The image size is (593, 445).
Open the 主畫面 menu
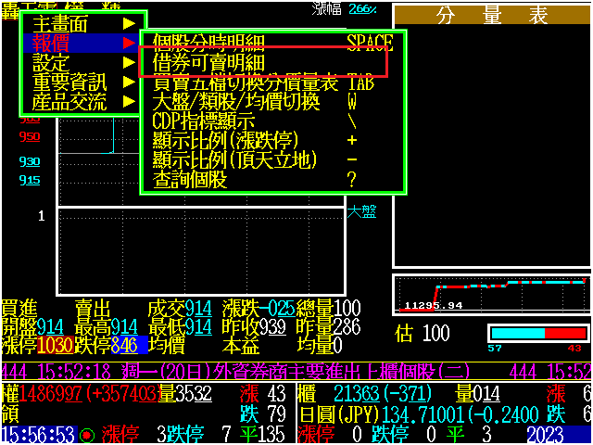pos(61,24)
